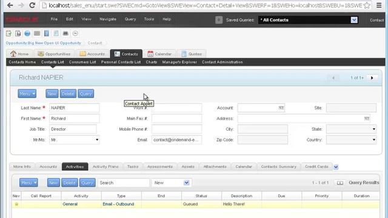388x218 pixels.
Task: Open the Query menu
Action: coord(130,19)
